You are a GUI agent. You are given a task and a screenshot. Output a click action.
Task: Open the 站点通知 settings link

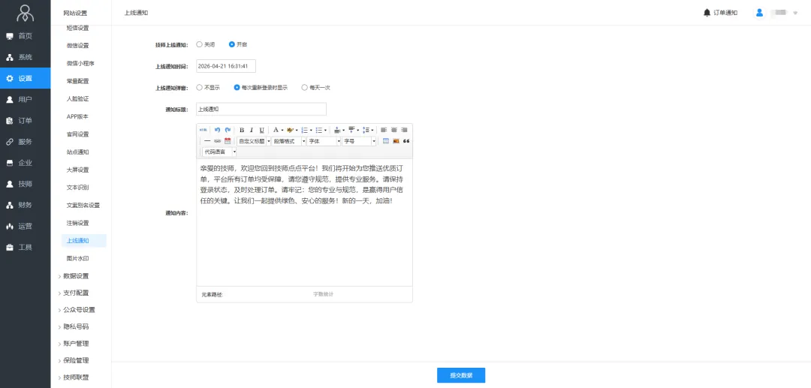pyautogui.click(x=77, y=152)
